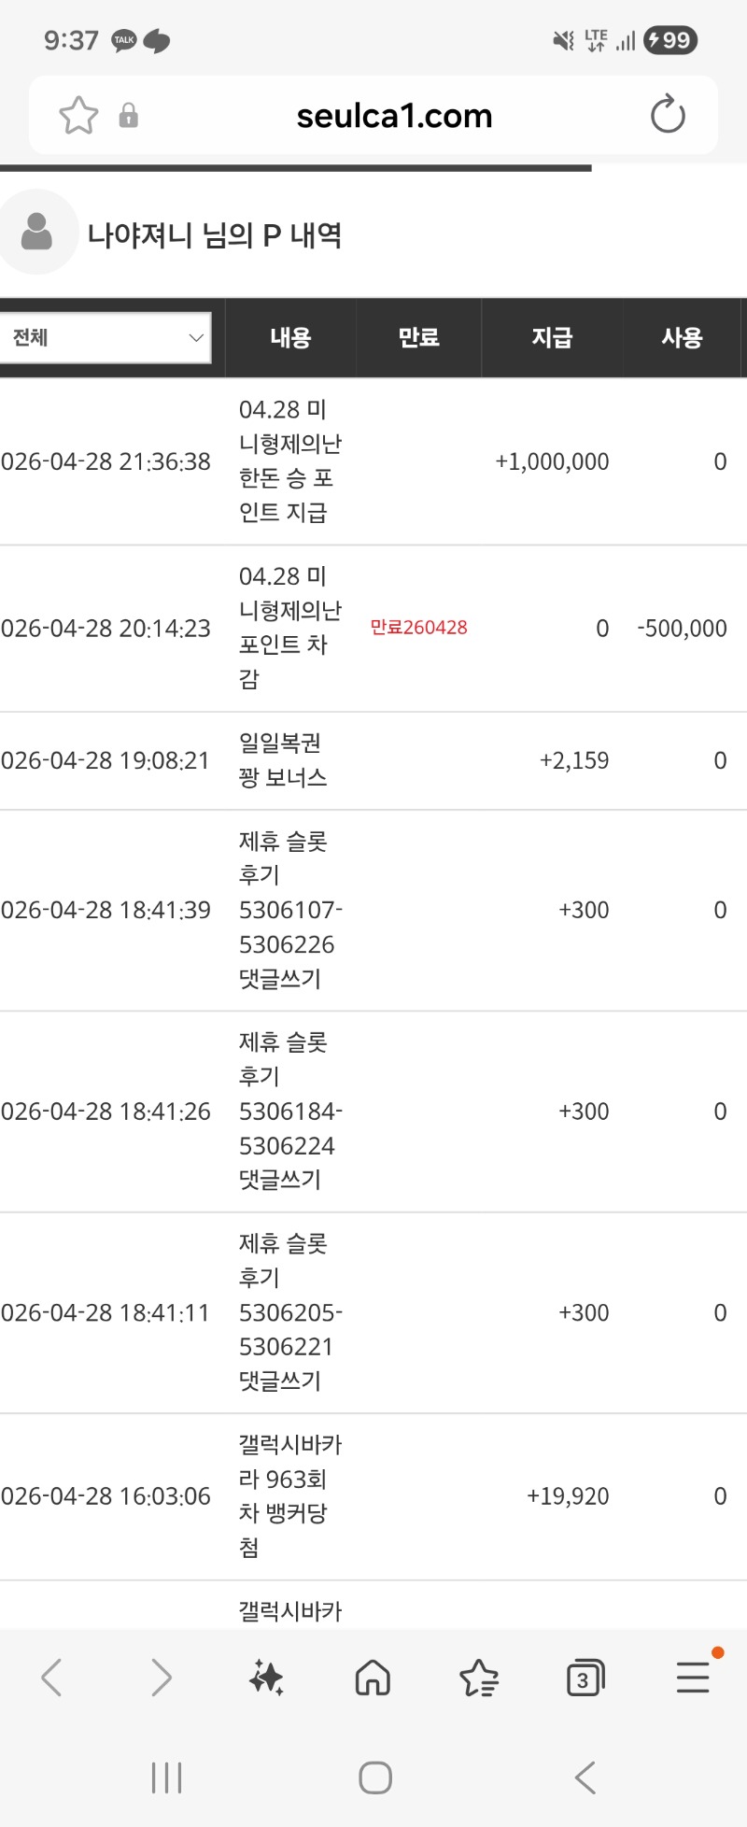Reload the page with refresh icon
This screenshot has height=1827, width=747.
(668, 116)
